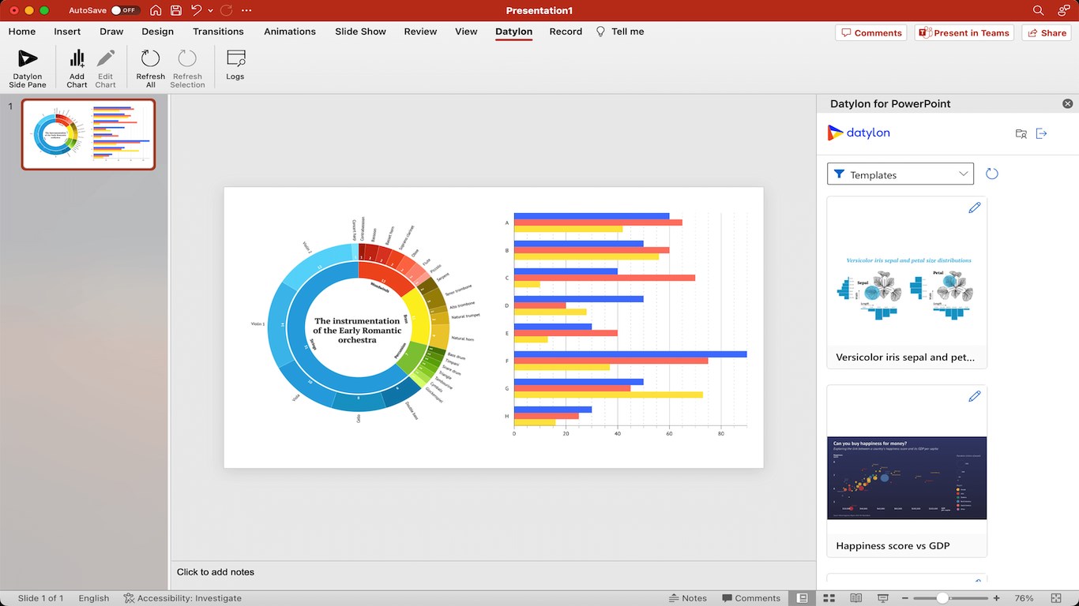This screenshot has height=606, width=1079.
Task: Open the Transitions tab
Action: coord(218,32)
